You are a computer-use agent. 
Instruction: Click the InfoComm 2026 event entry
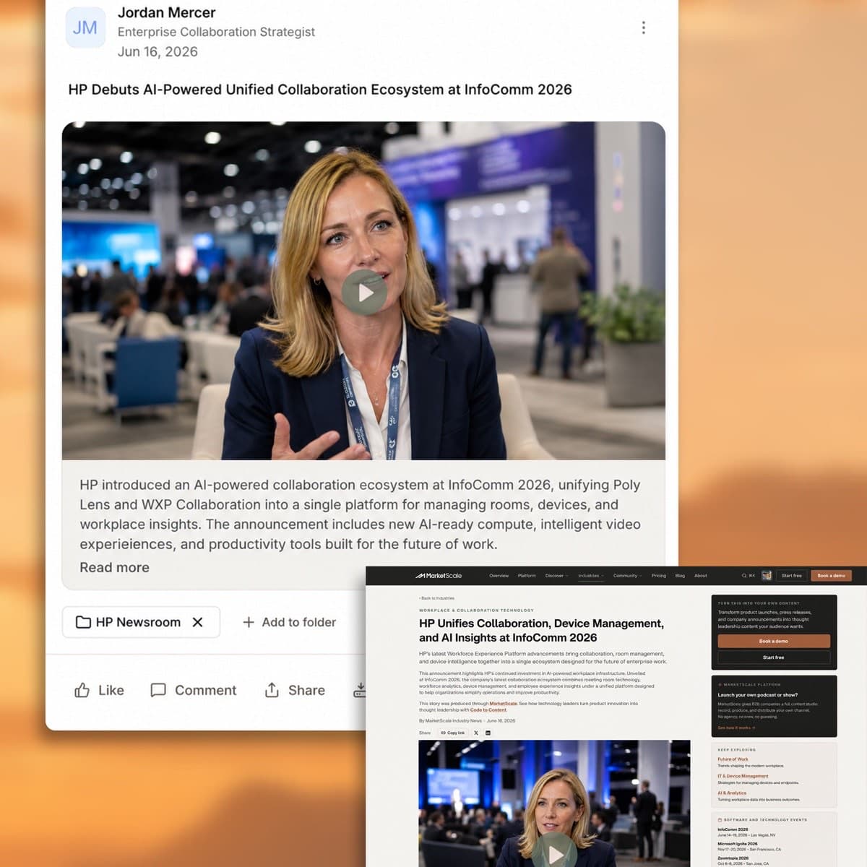click(x=746, y=832)
